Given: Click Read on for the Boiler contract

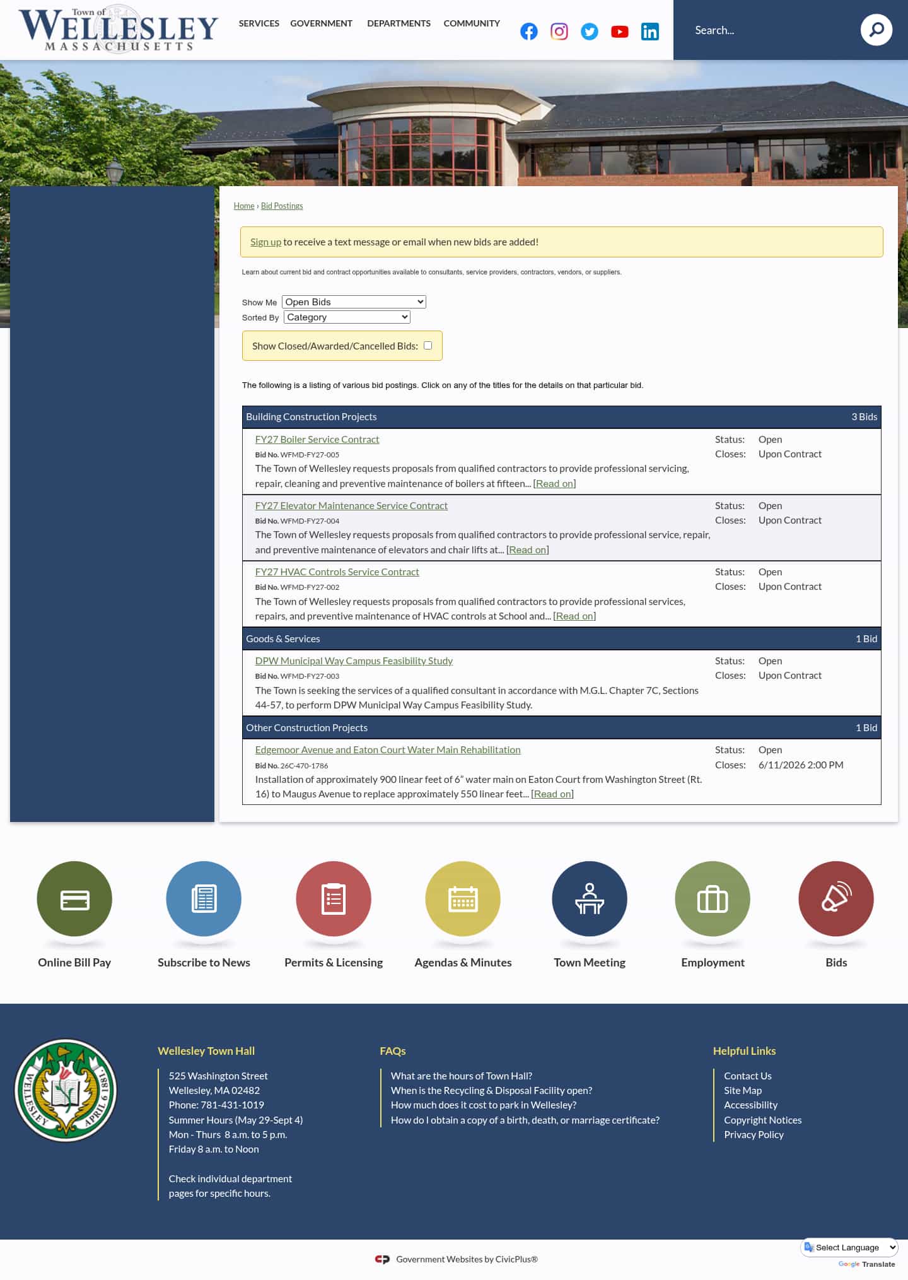Looking at the screenshot, I should (x=554, y=483).
